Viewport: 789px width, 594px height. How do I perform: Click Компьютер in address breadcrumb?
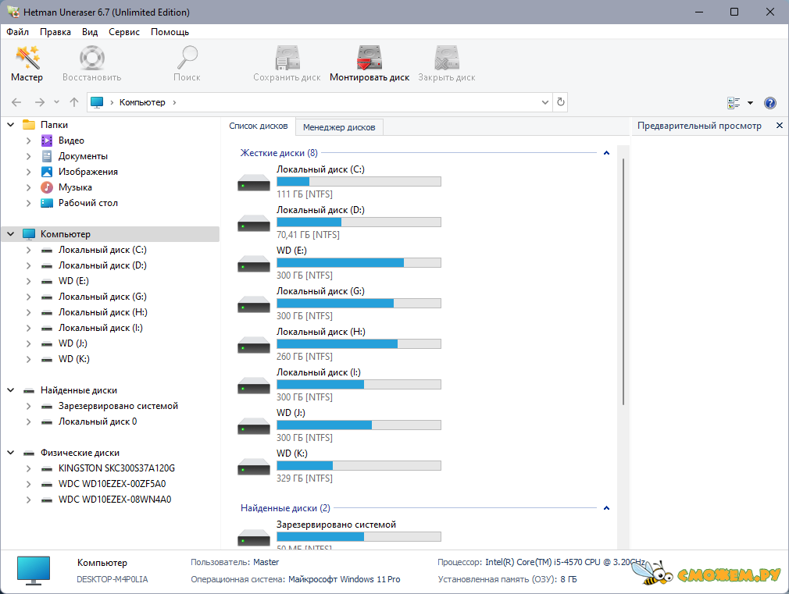click(142, 102)
